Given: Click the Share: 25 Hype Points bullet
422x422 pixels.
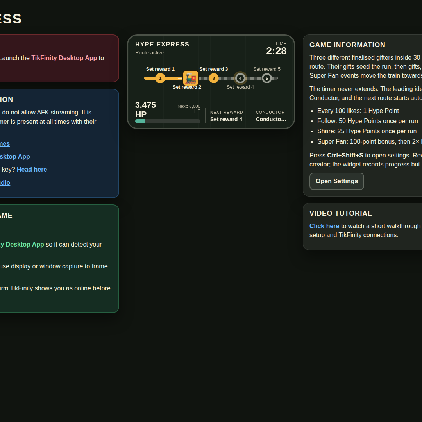Looking at the screenshot, I should click(x=367, y=131).
